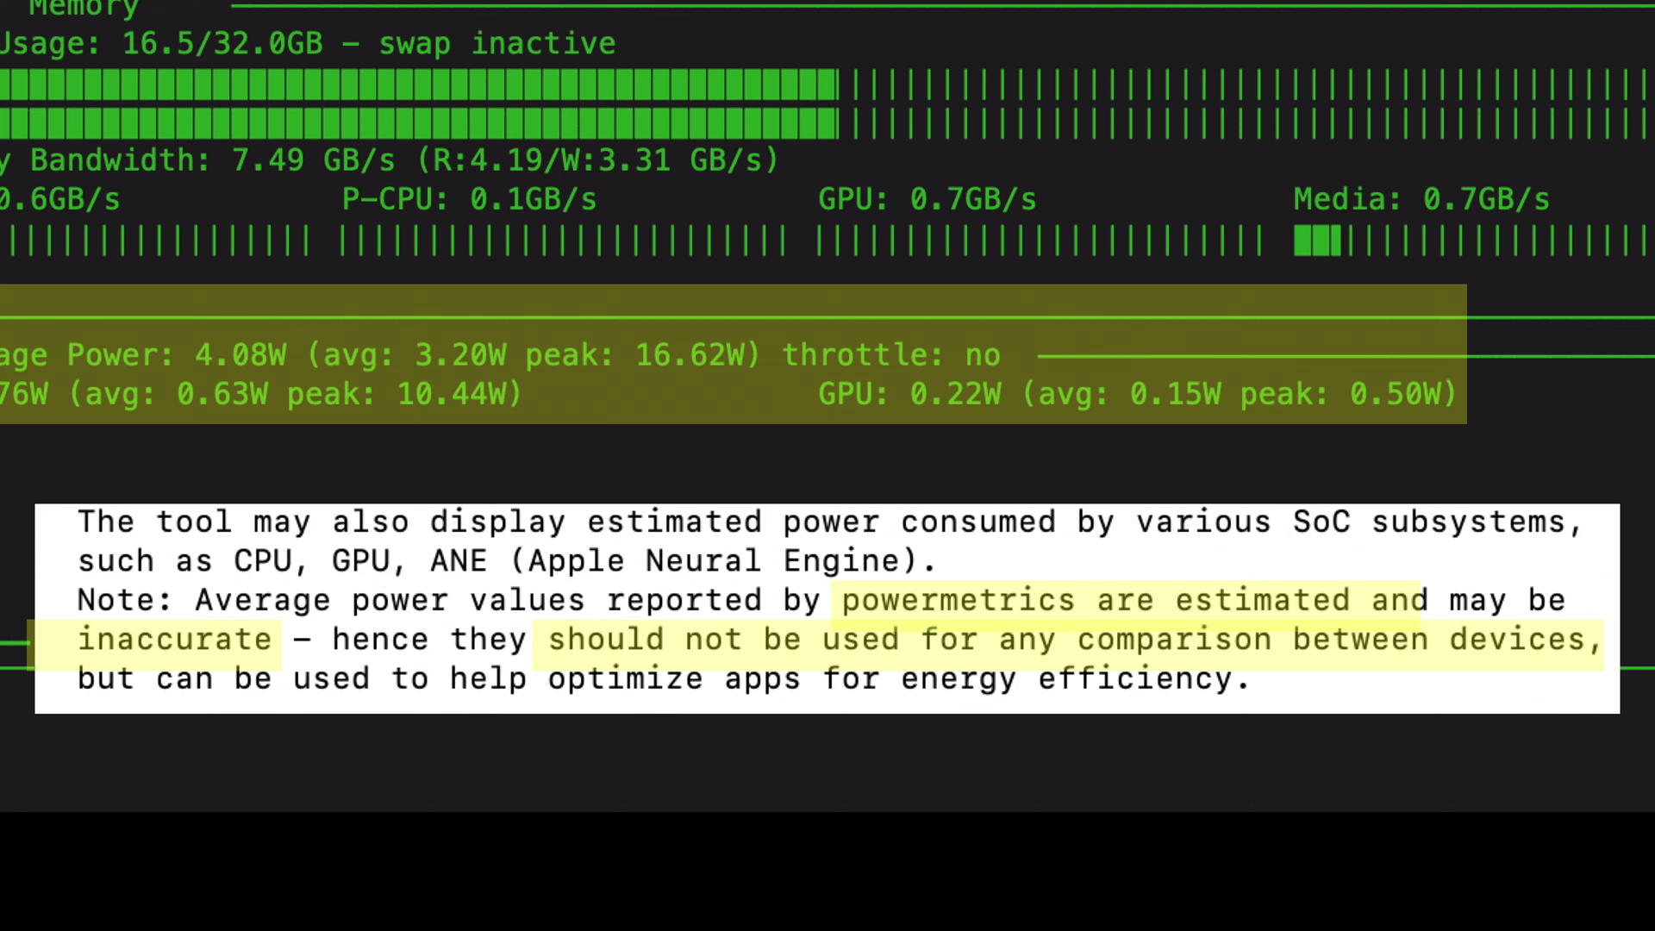Click the 'swap inactive' label
This screenshot has height=931, width=1655.
click(497, 43)
